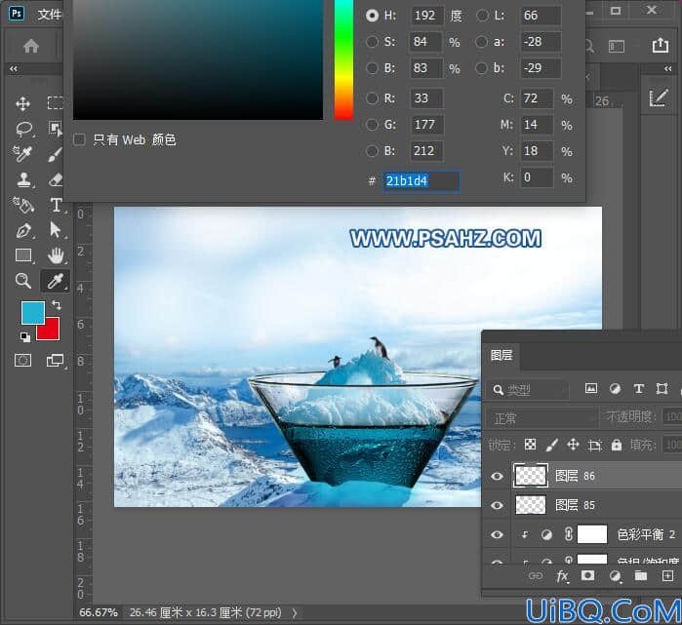Hide layer 图层 85

click(497, 505)
